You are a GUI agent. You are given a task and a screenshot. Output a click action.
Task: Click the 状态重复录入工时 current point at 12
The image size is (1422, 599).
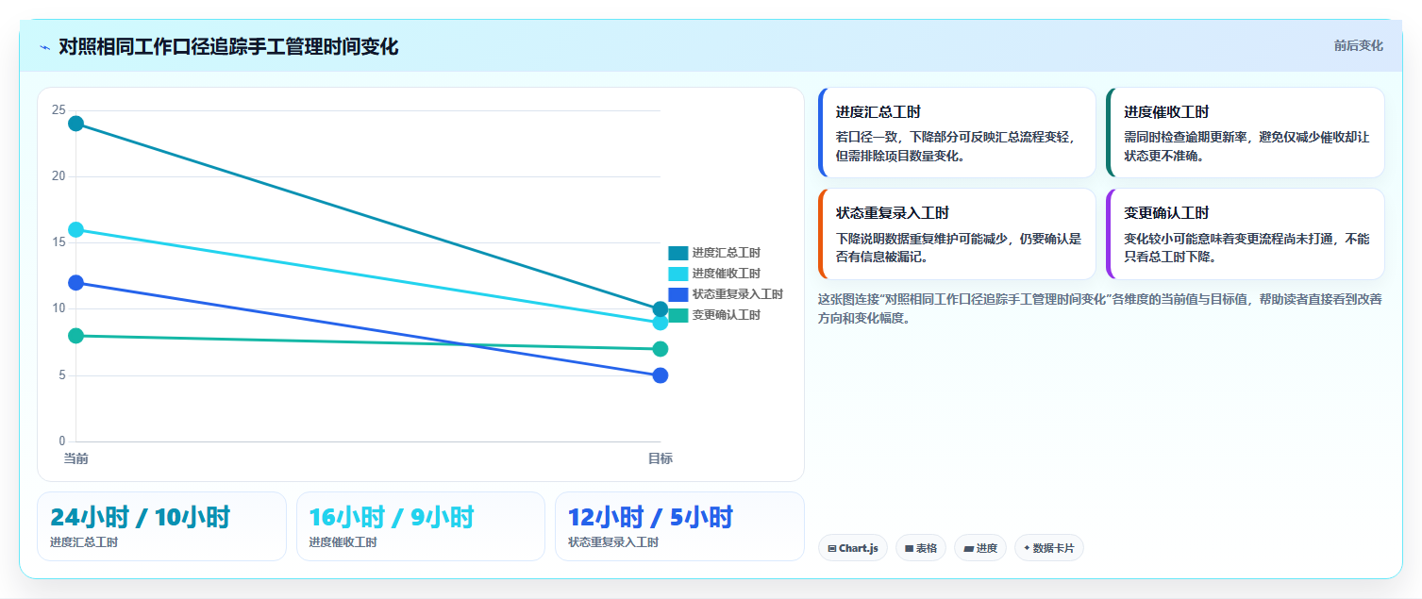tap(76, 282)
